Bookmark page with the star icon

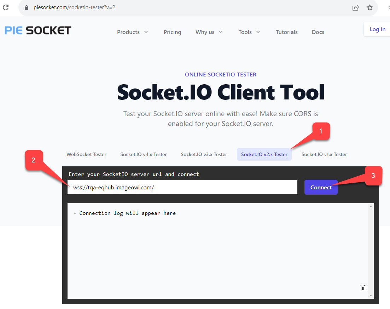point(370,7)
